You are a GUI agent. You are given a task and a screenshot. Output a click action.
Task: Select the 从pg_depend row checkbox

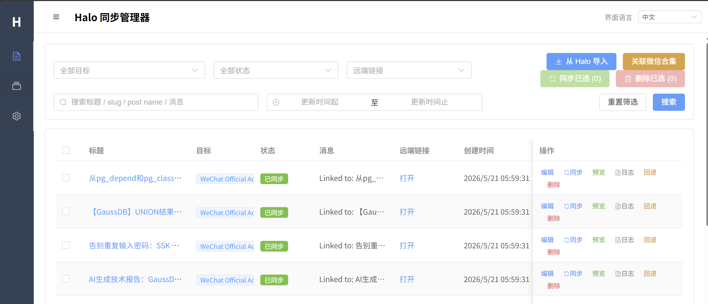click(66, 178)
